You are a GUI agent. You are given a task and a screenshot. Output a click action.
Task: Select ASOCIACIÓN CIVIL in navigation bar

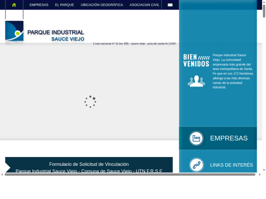[x=145, y=5]
